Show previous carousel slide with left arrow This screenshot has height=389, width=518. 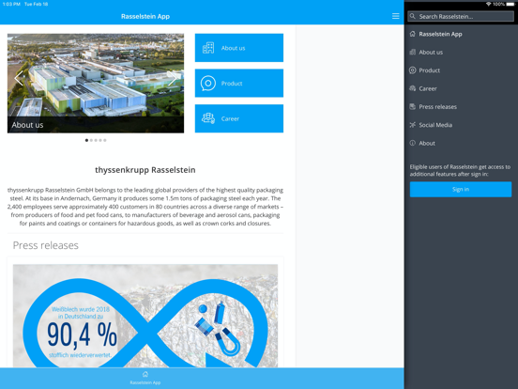click(19, 78)
